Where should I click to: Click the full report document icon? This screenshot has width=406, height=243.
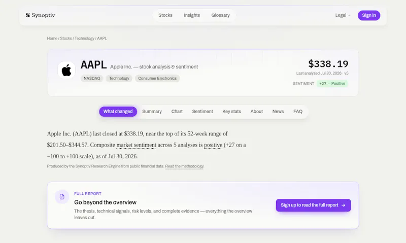[62, 197]
